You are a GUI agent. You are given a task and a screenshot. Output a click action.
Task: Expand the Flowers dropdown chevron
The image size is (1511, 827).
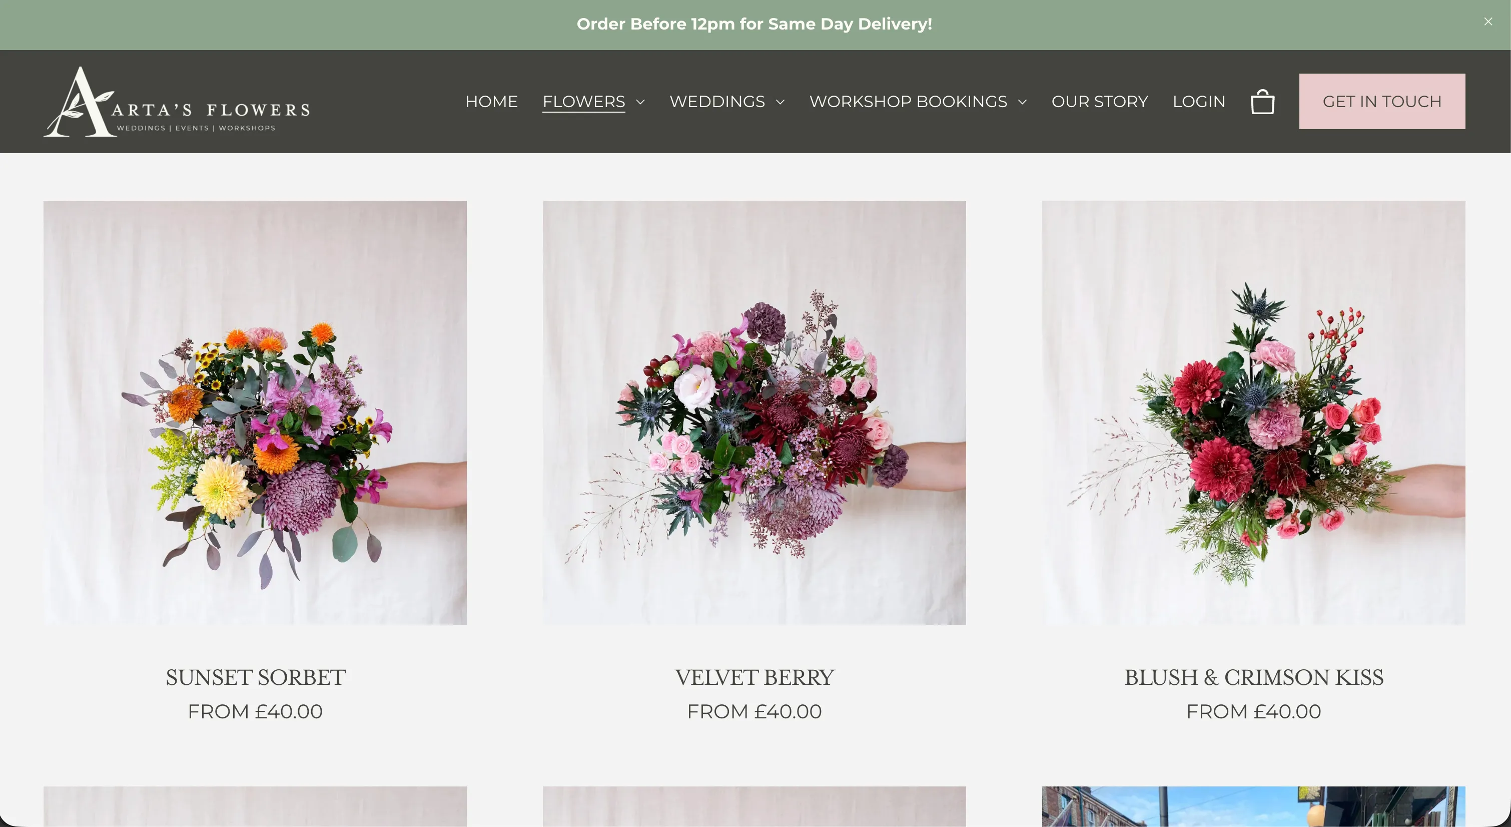(x=640, y=102)
